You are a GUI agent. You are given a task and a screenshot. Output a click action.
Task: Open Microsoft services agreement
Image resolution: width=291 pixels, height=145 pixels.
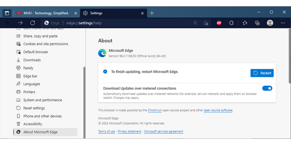(163, 131)
